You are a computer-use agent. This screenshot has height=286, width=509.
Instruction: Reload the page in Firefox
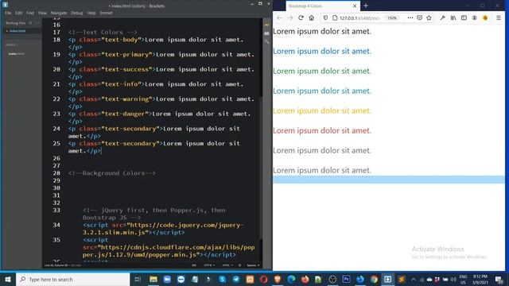click(x=301, y=17)
